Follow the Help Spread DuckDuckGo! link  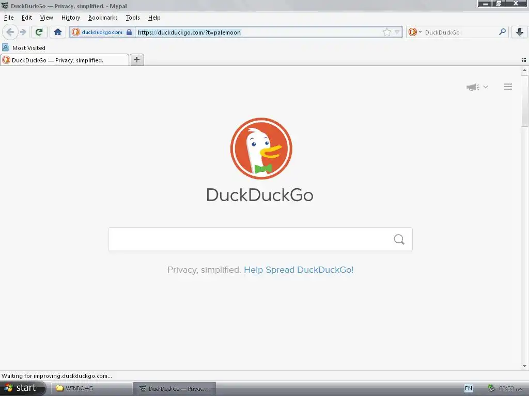click(299, 270)
